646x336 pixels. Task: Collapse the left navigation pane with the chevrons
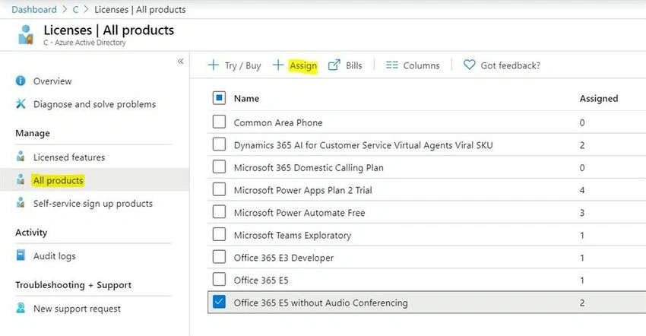(x=180, y=62)
